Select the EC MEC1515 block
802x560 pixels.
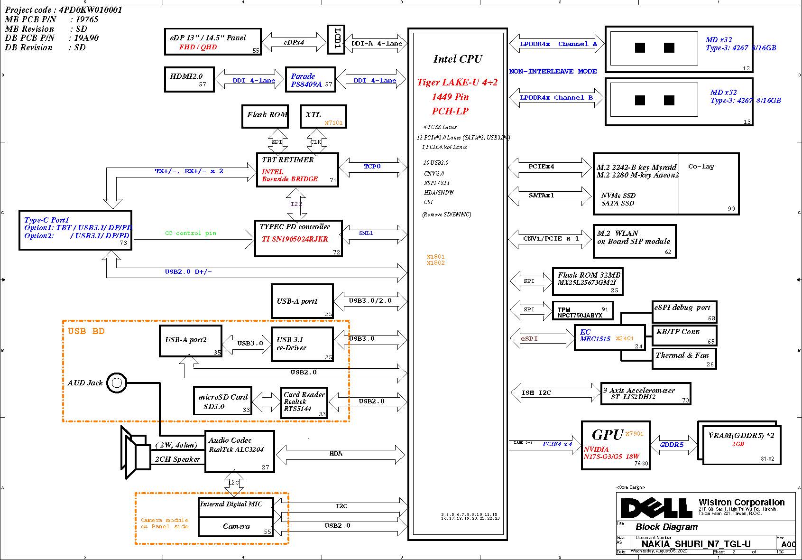(610, 338)
